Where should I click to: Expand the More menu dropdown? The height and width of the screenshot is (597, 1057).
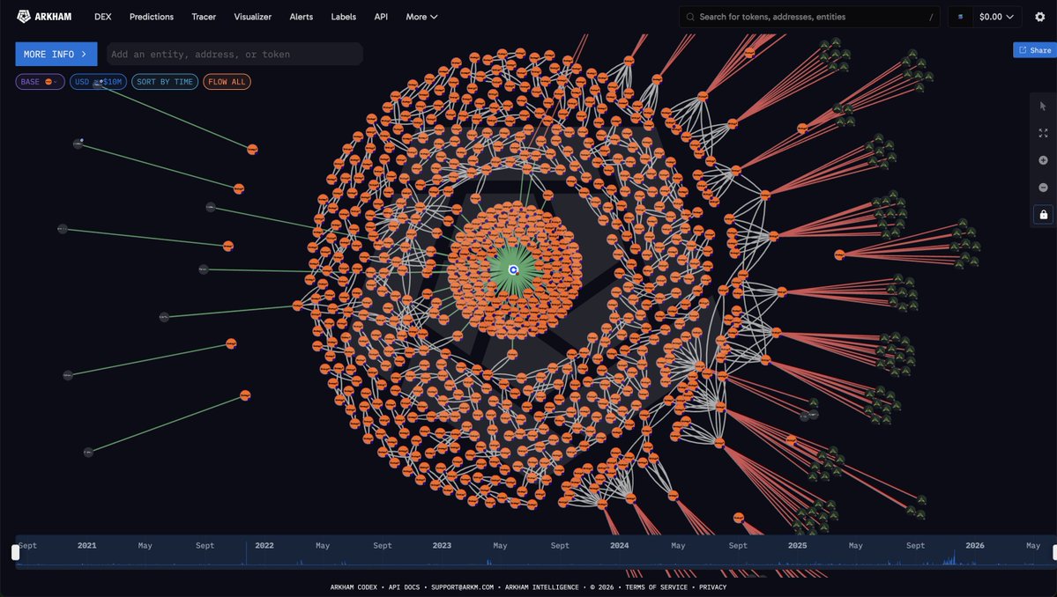[421, 17]
